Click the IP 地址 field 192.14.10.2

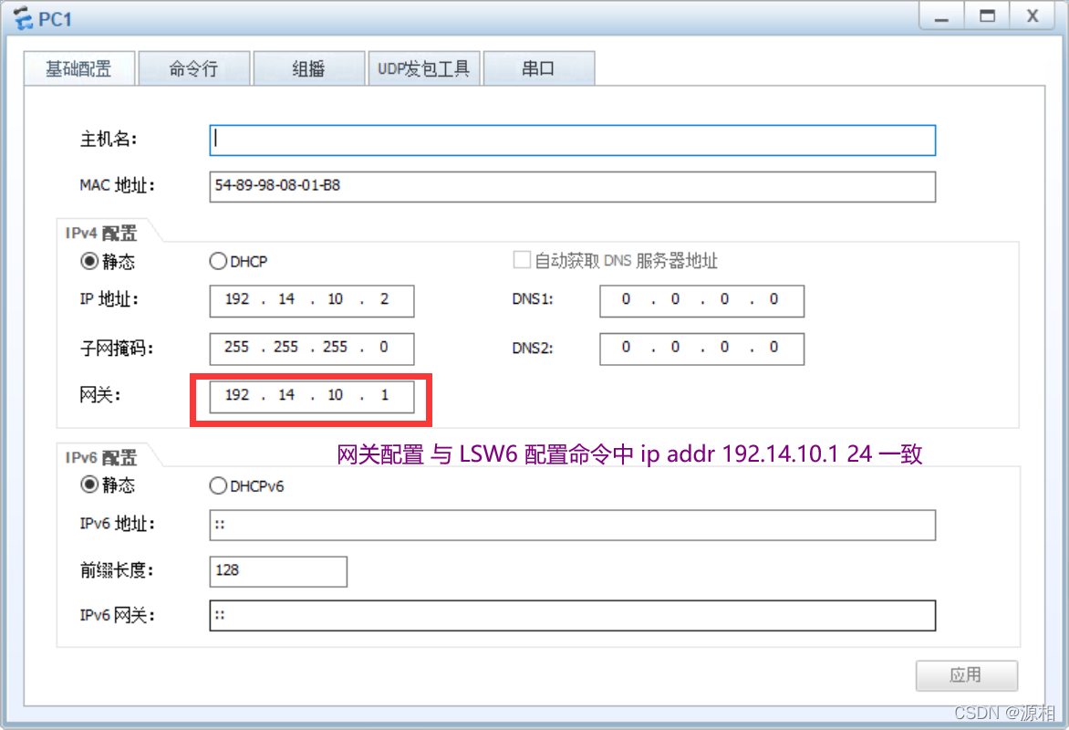[x=312, y=301]
